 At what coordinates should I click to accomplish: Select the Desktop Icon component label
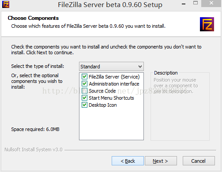click(103, 105)
